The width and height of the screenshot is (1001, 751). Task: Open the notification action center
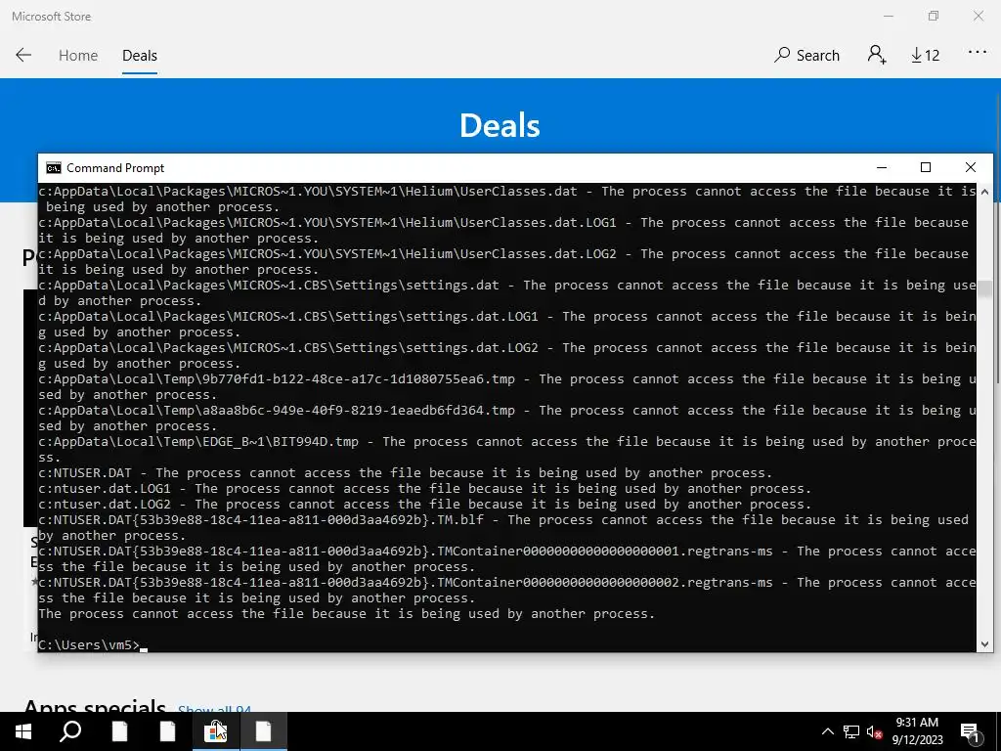point(971,732)
